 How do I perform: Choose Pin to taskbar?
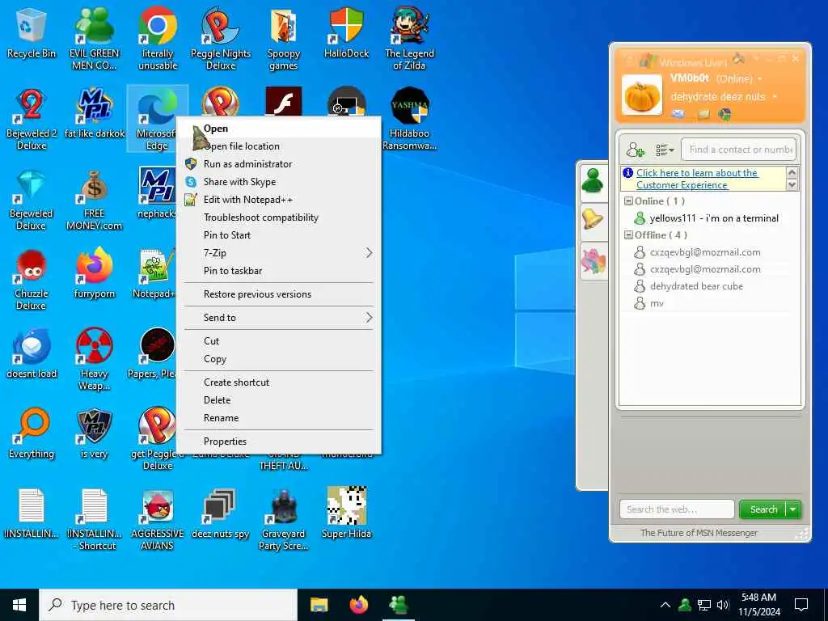coord(279,271)
